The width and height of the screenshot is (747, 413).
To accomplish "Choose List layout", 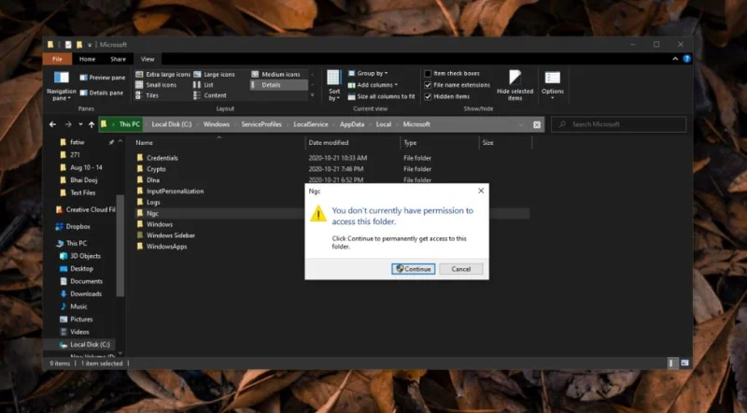I will pyautogui.click(x=204, y=85).
